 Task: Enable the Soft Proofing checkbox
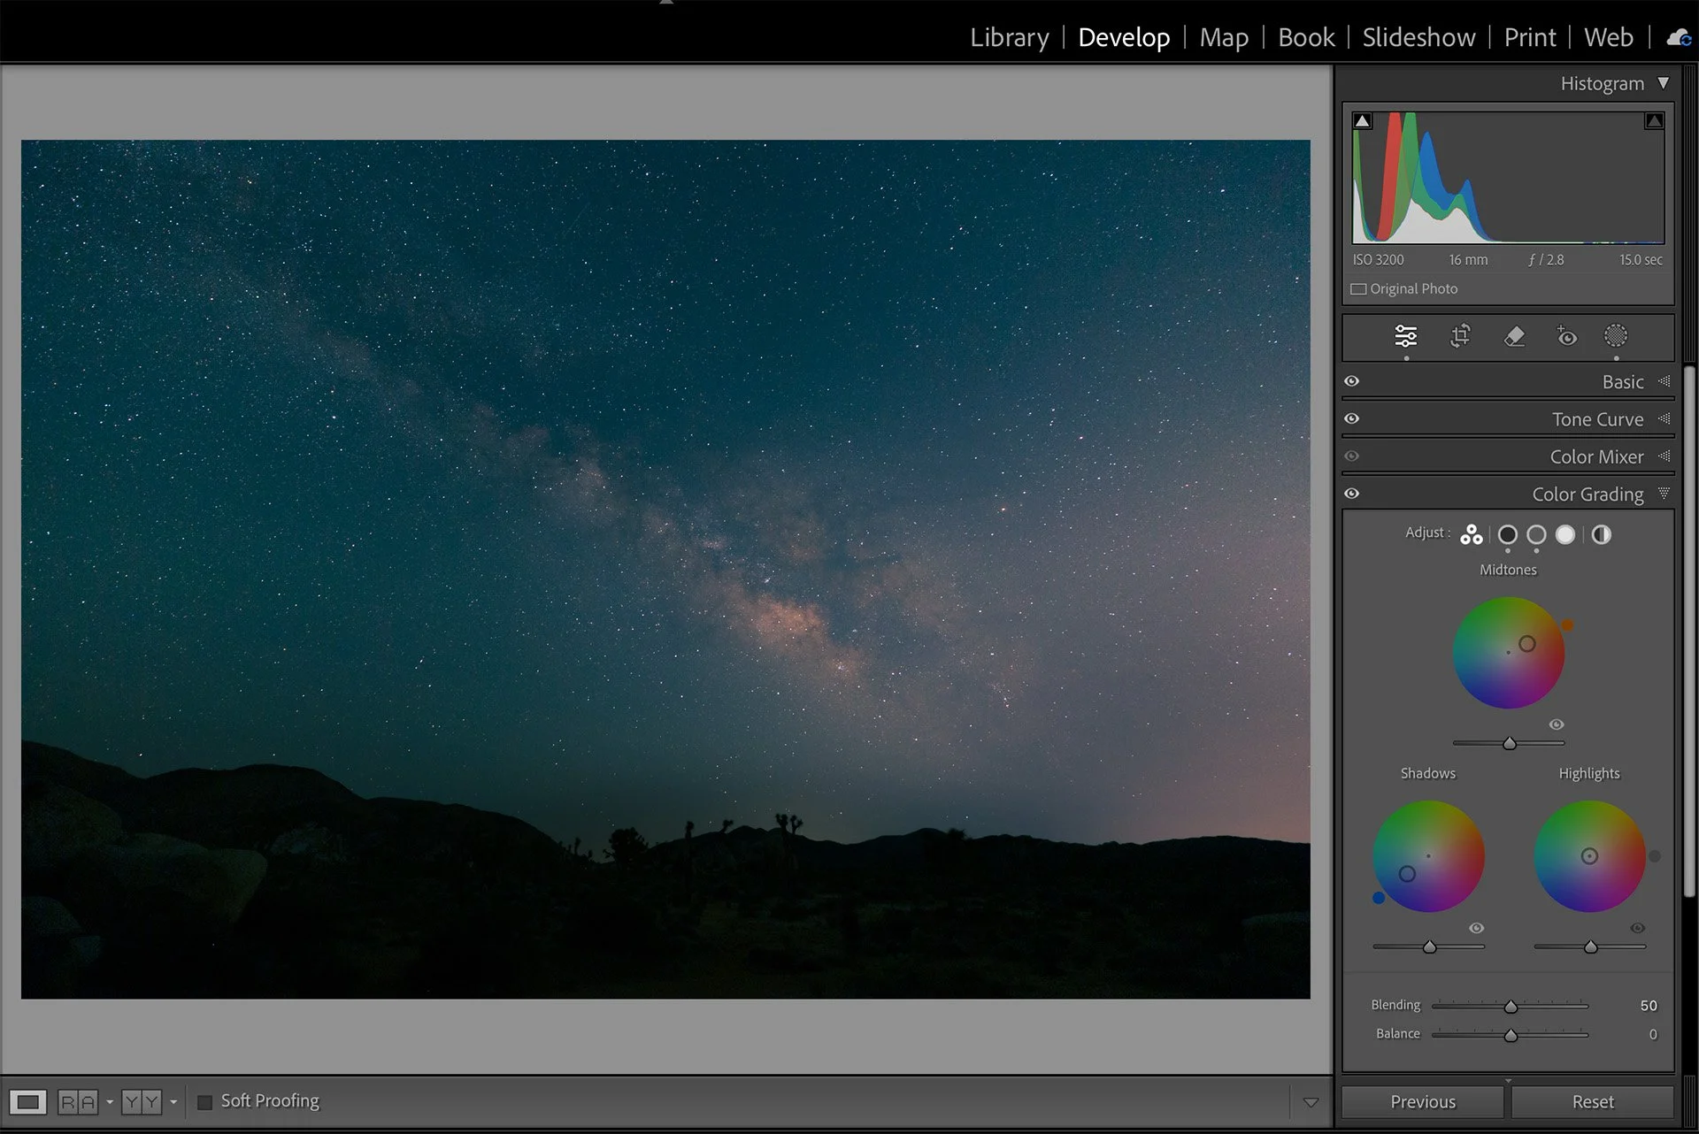(204, 1101)
